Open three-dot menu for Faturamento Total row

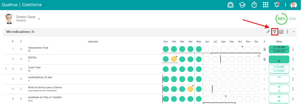[293, 49]
